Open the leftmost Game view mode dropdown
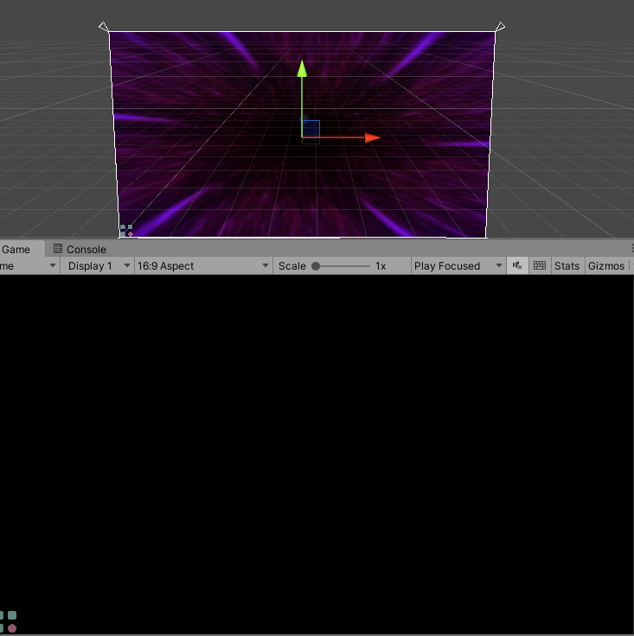Screen dimensions: 634x636 point(29,266)
